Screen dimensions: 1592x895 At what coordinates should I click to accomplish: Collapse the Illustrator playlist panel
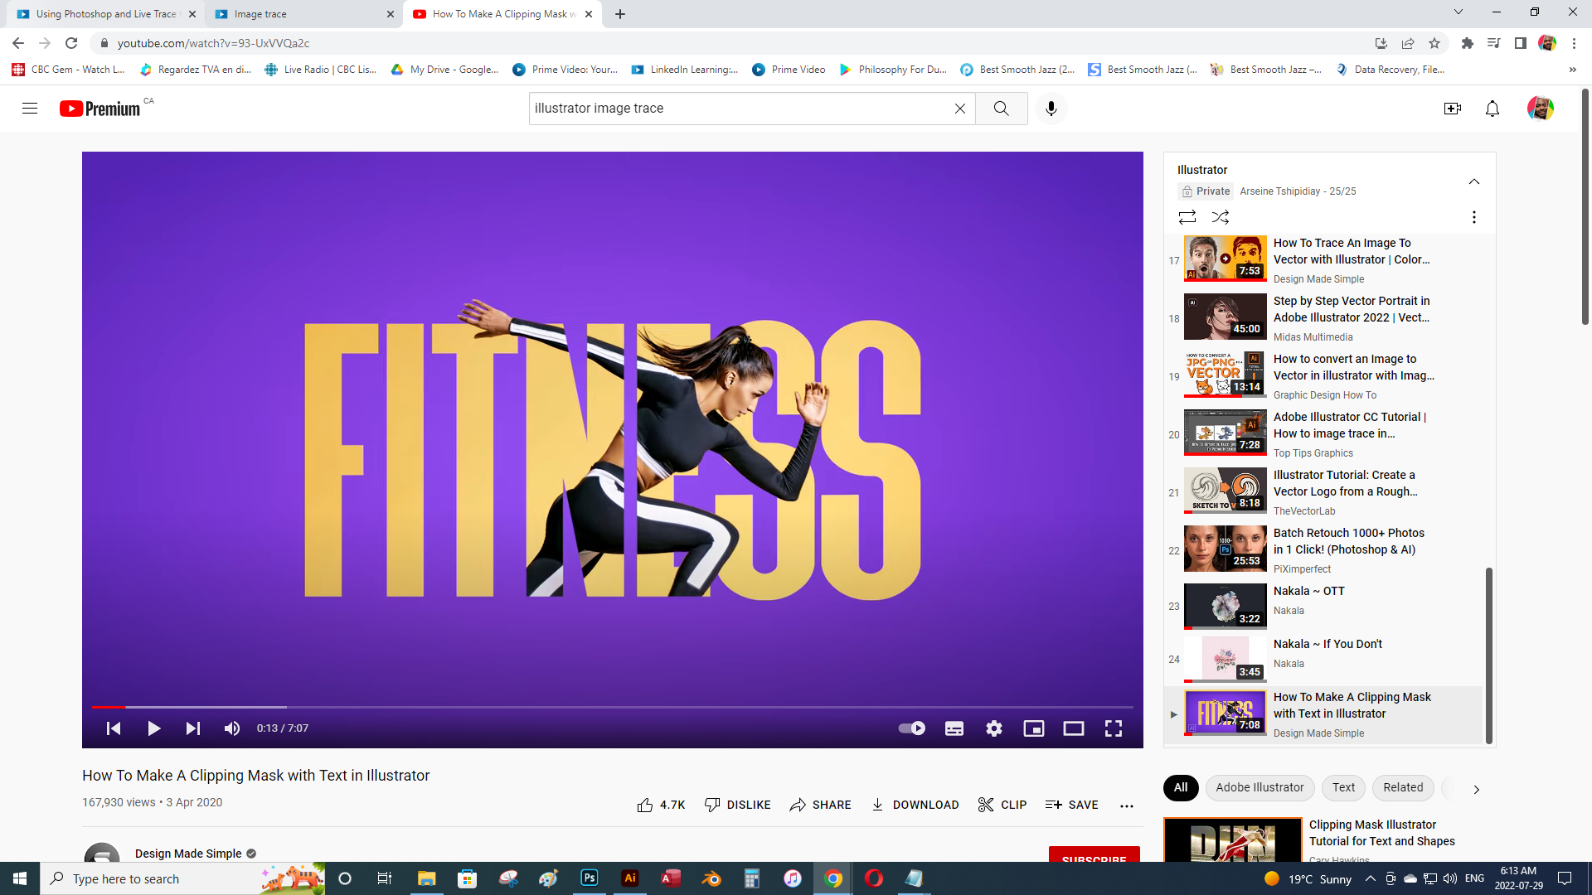coord(1473,181)
